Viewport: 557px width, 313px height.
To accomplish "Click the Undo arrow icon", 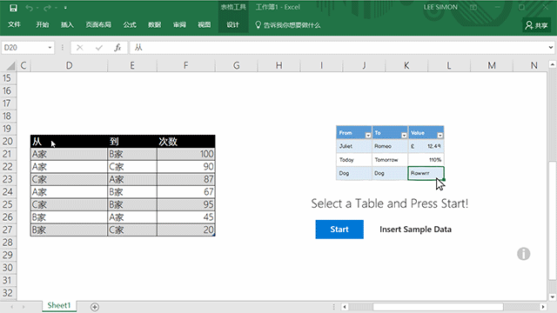I will pos(29,8).
